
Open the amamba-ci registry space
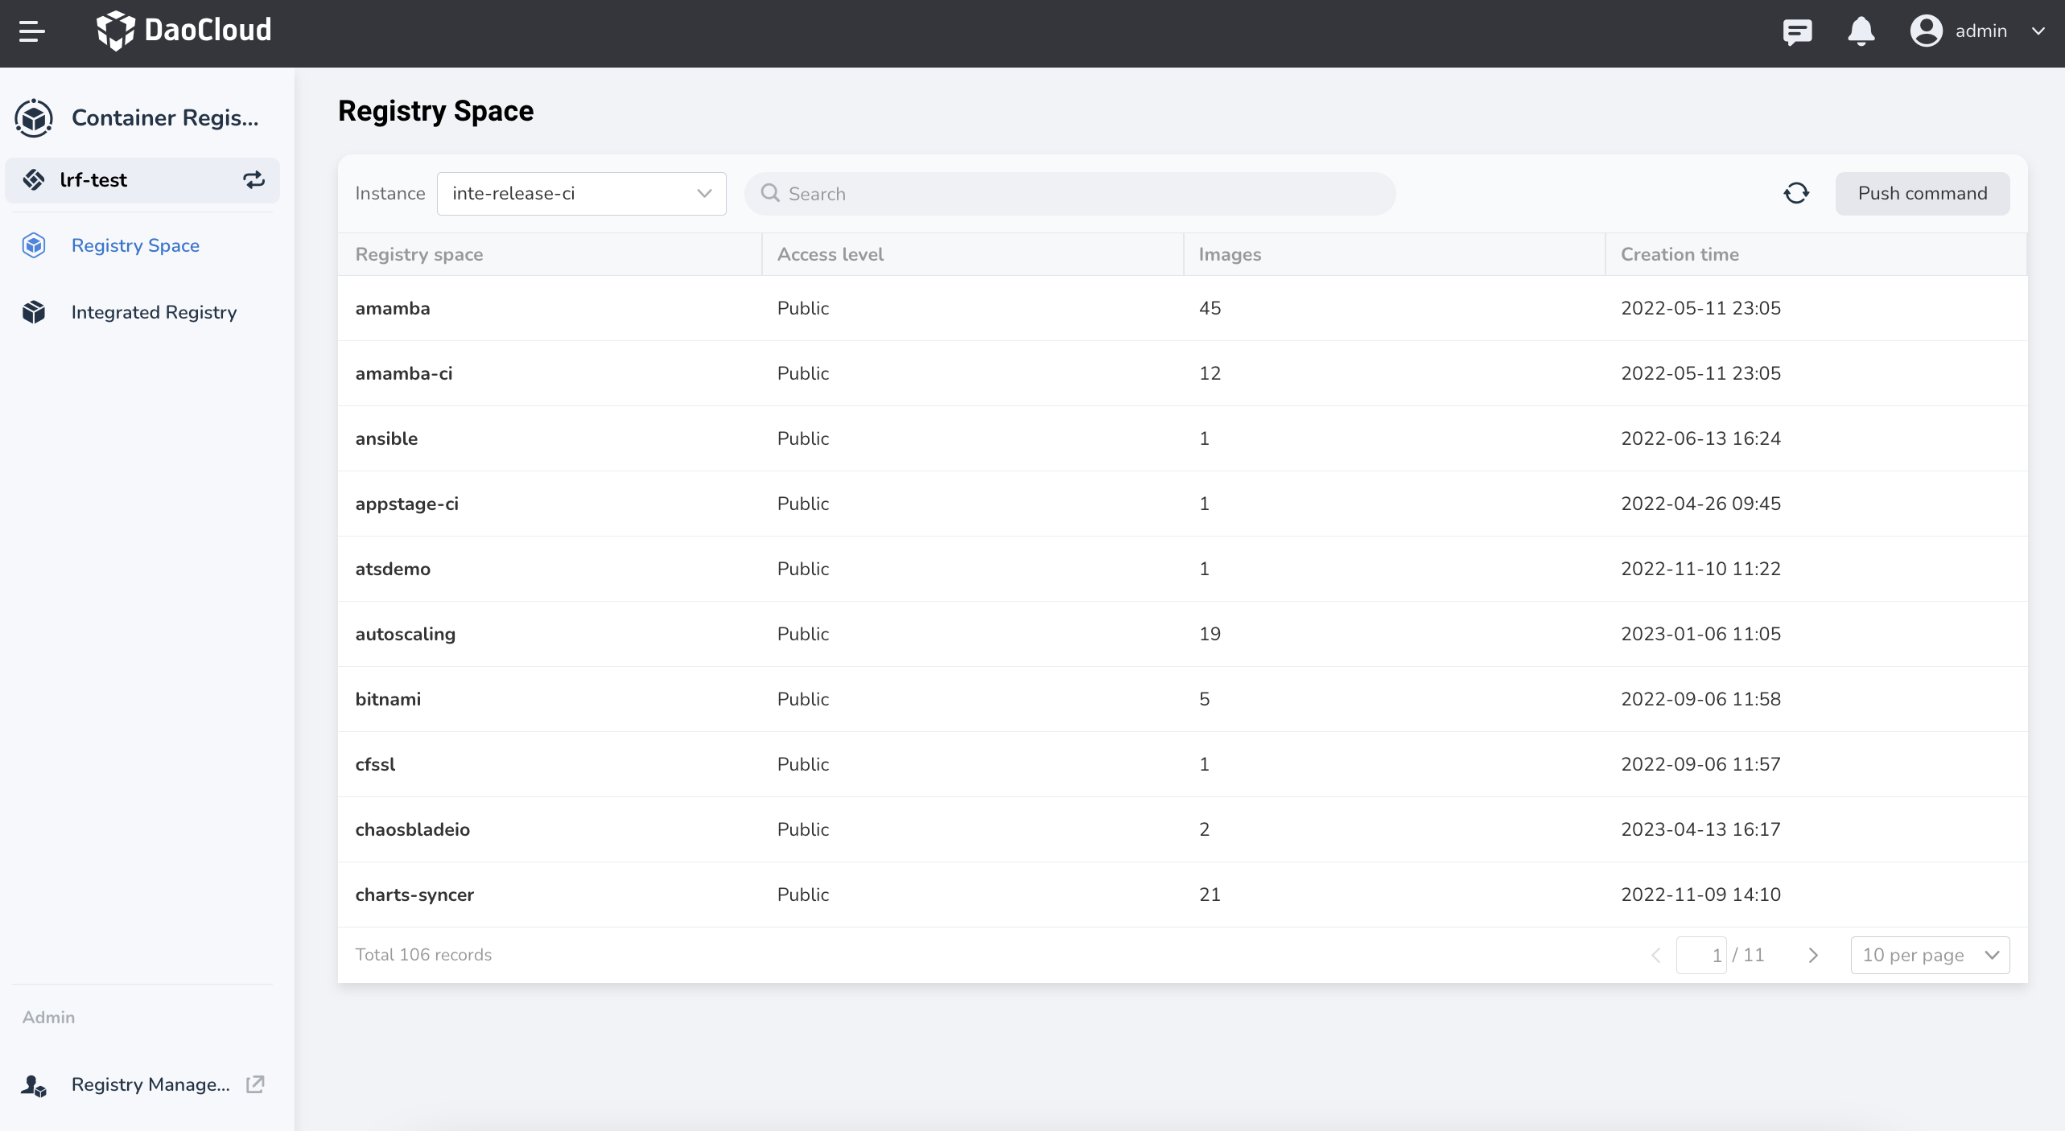tap(404, 373)
